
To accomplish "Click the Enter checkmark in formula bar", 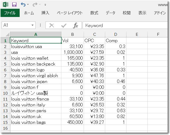I will tap(64, 25).
